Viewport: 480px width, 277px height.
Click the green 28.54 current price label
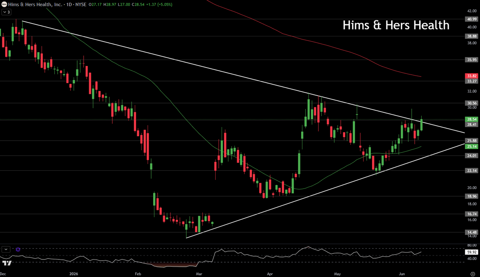471,119
